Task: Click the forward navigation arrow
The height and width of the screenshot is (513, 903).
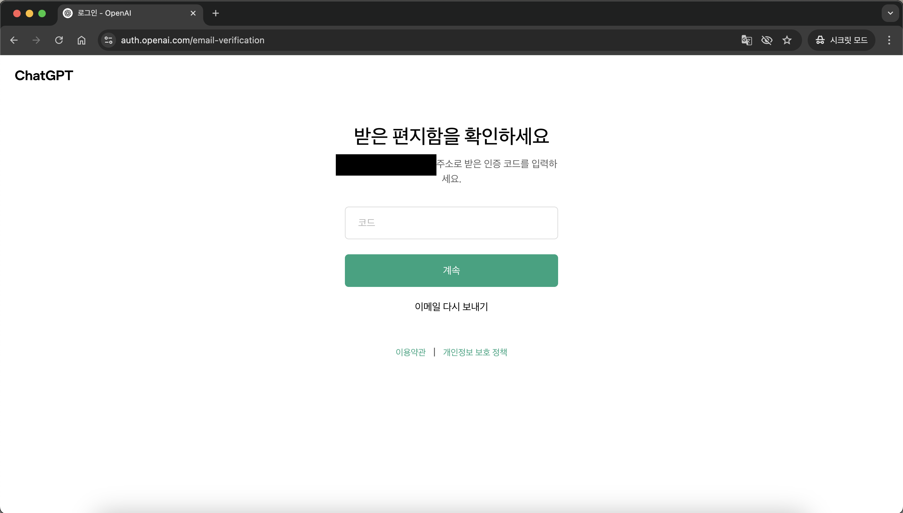Action: coord(36,40)
